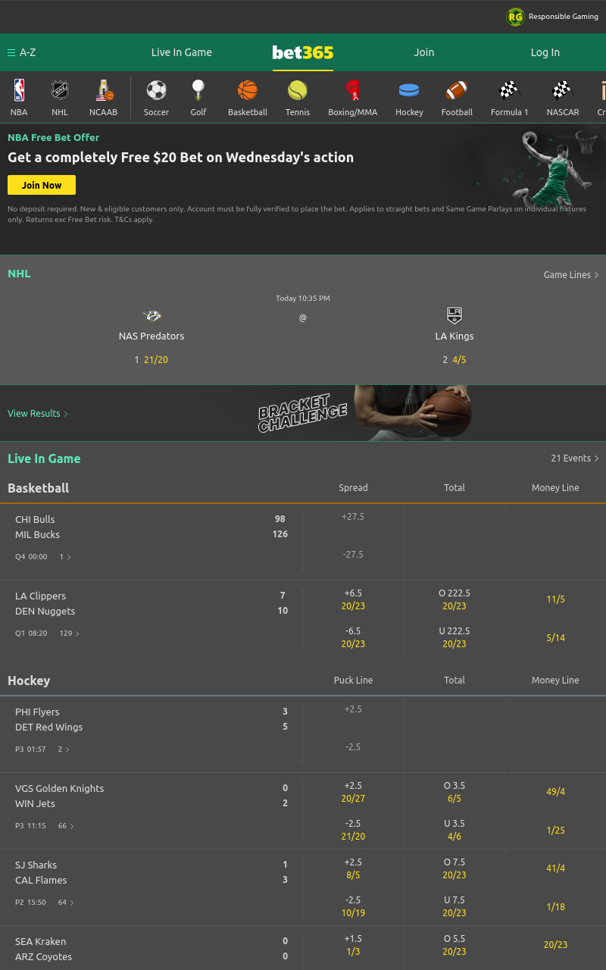Click the Join Now button
Image resolution: width=606 pixels, height=970 pixels.
click(42, 185)
